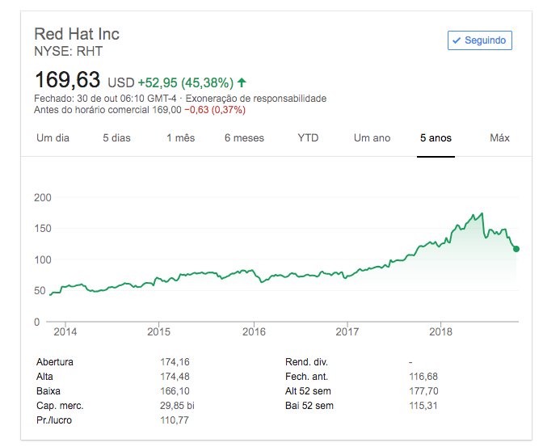Click the Cap. merc. label
The height and width of the screenshot is (447, 543).
coord(60,406)
